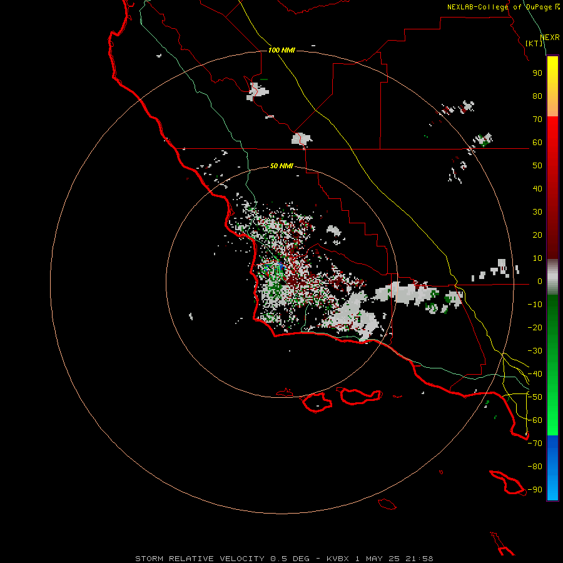Select the -10 value on velocity scale

tap(535, 305)
